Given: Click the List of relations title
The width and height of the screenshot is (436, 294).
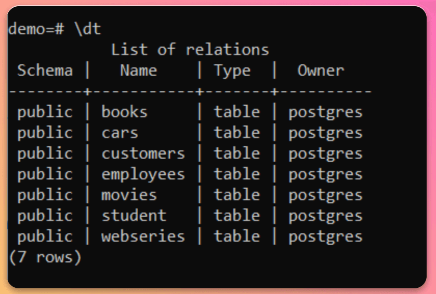Looking at the screenshot, I should 190,50.
